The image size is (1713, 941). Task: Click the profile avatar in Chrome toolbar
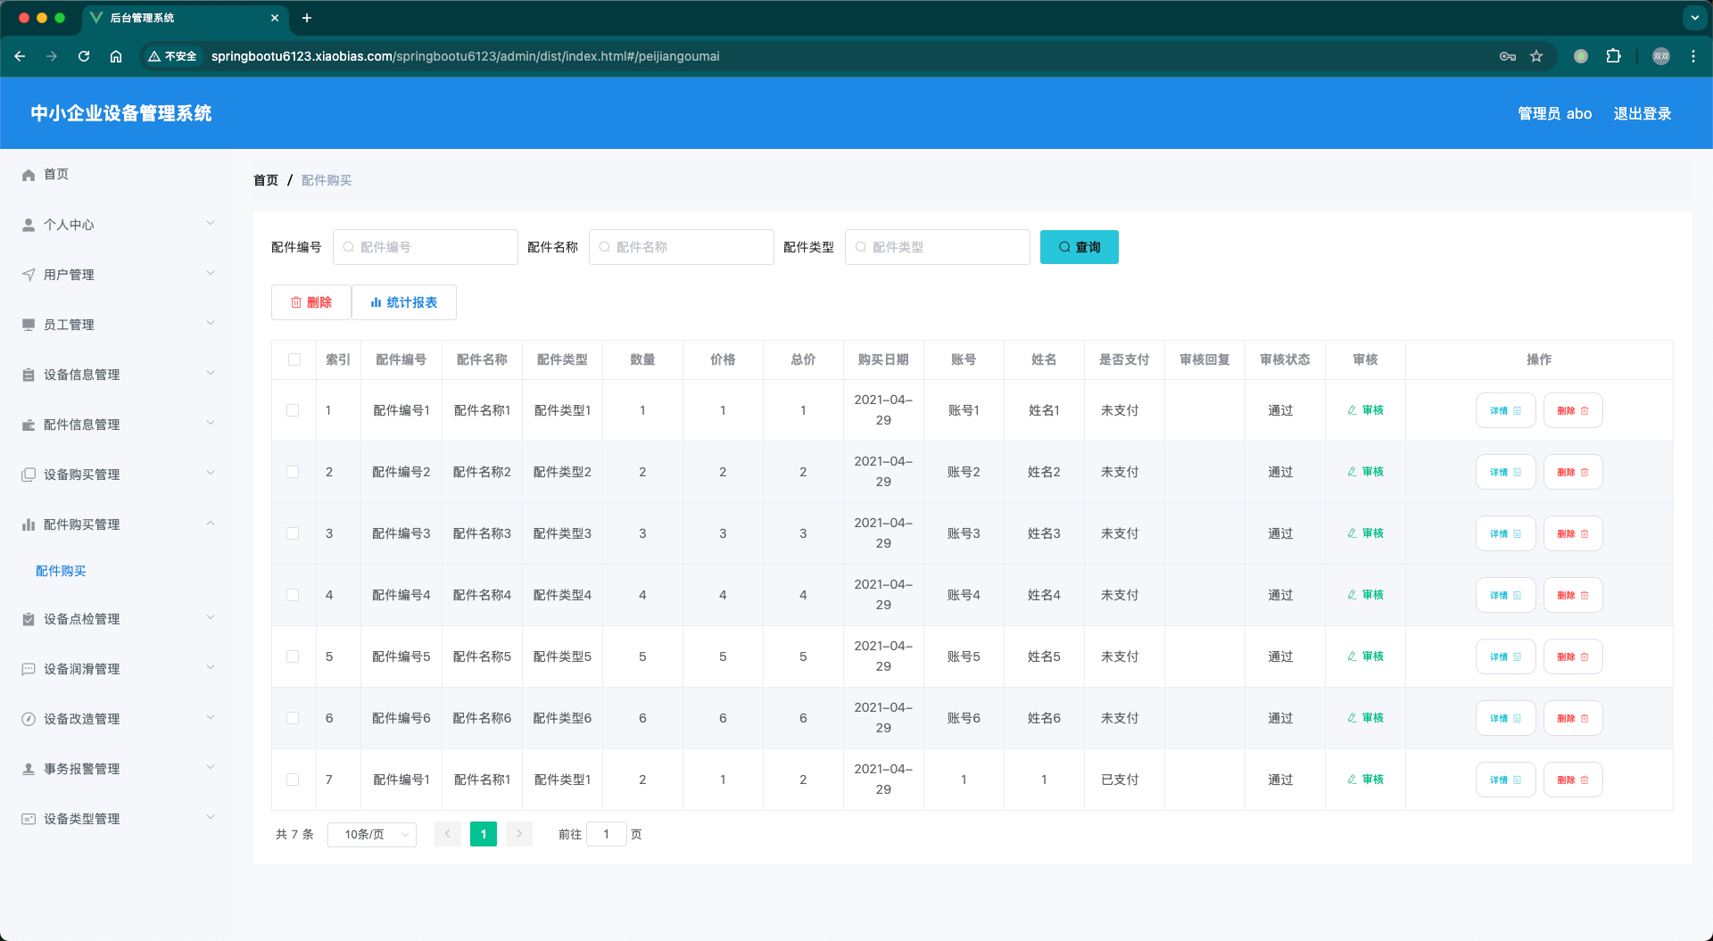pyautogui.click(x=1661, y=56)
